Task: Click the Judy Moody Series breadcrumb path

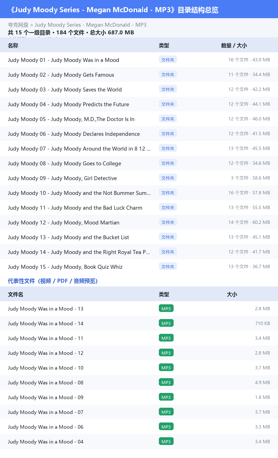Action: [90, 25]
